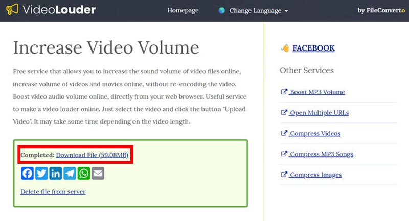Image resolution: width=409 pixels, height=221 pixels.
Task: Click the LinkedIn share icon
Action: pyautogui.click(x=56, y=174)
